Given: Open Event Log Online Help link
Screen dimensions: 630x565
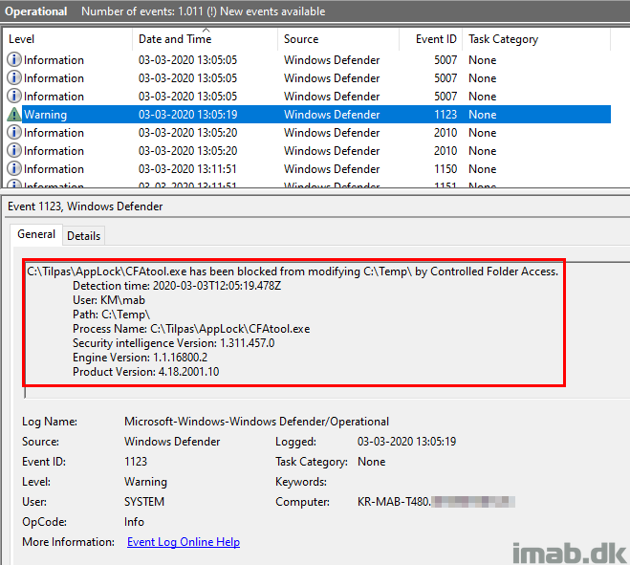Looking at the screenshot, I should click(x=184, y=542).
